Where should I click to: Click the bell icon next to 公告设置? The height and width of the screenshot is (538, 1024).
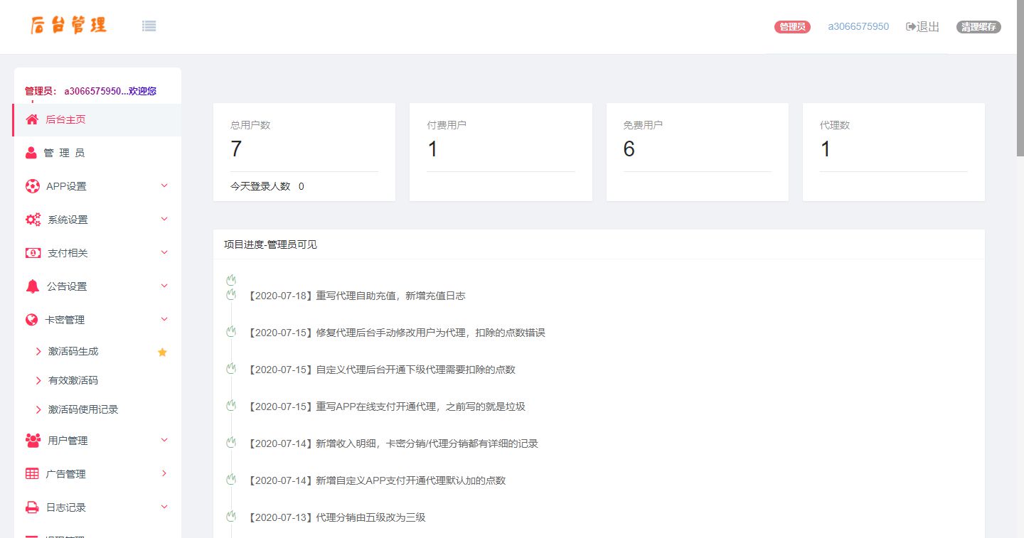point(33,286)
